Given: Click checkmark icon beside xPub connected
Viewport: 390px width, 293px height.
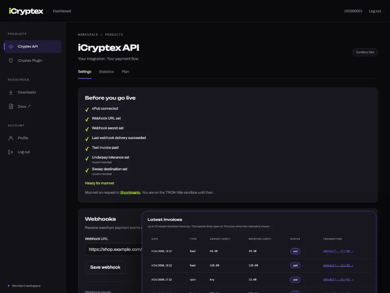Looking at the screenshot, I should (x=87, y=110).
